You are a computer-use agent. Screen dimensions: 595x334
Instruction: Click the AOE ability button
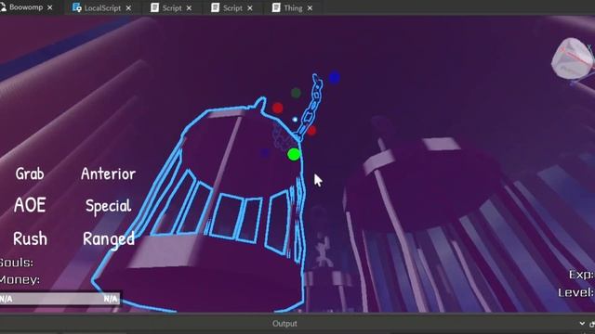30,205
